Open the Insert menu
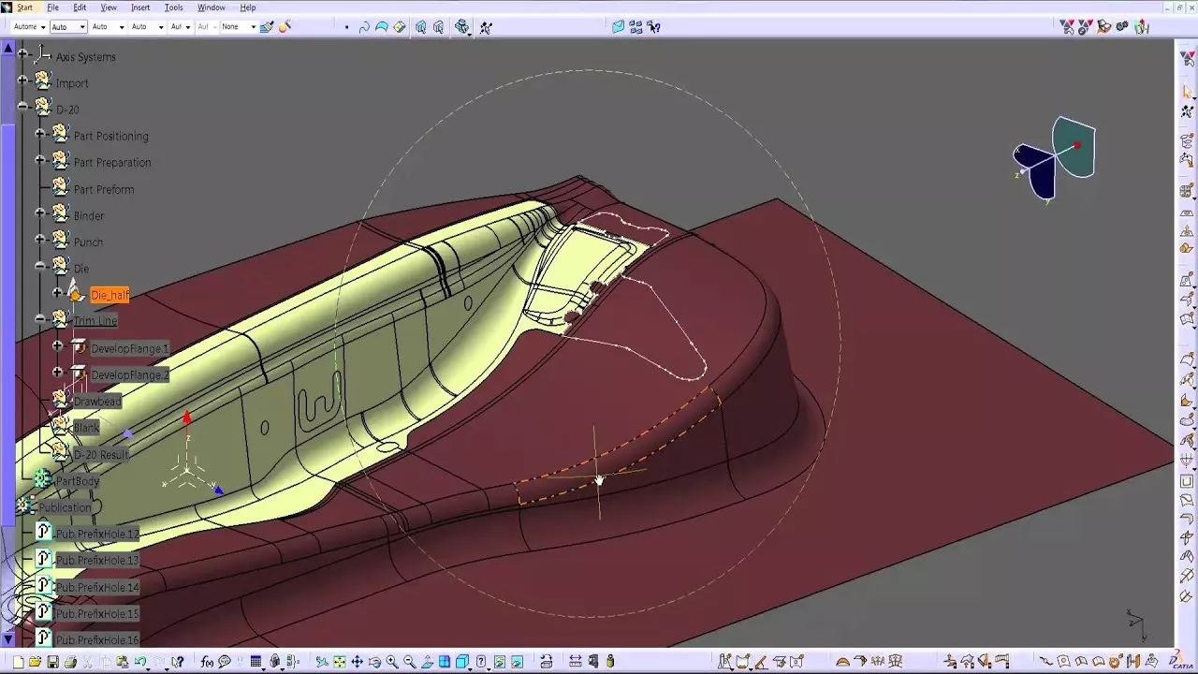The height and width of the screenshot is (674, 1198). 140,7
